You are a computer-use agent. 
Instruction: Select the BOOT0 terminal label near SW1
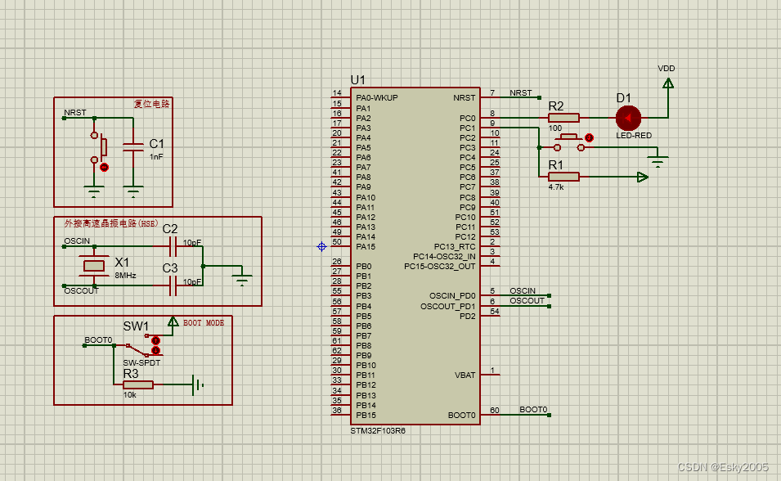[x=98, y=340]
